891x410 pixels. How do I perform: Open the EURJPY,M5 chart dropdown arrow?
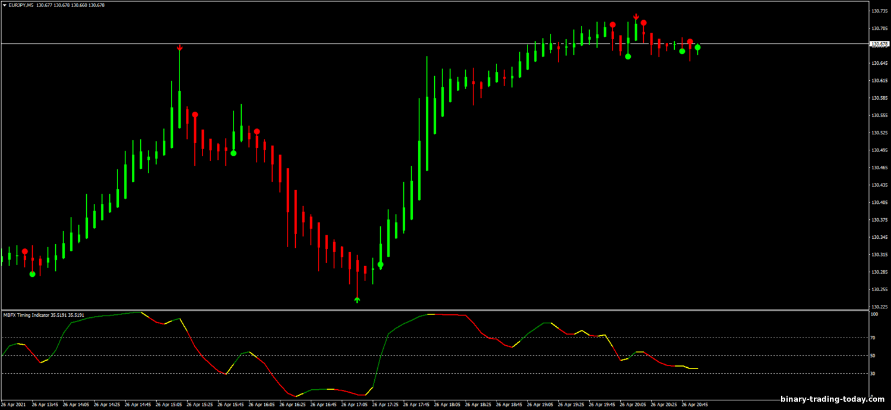[4, 5]
